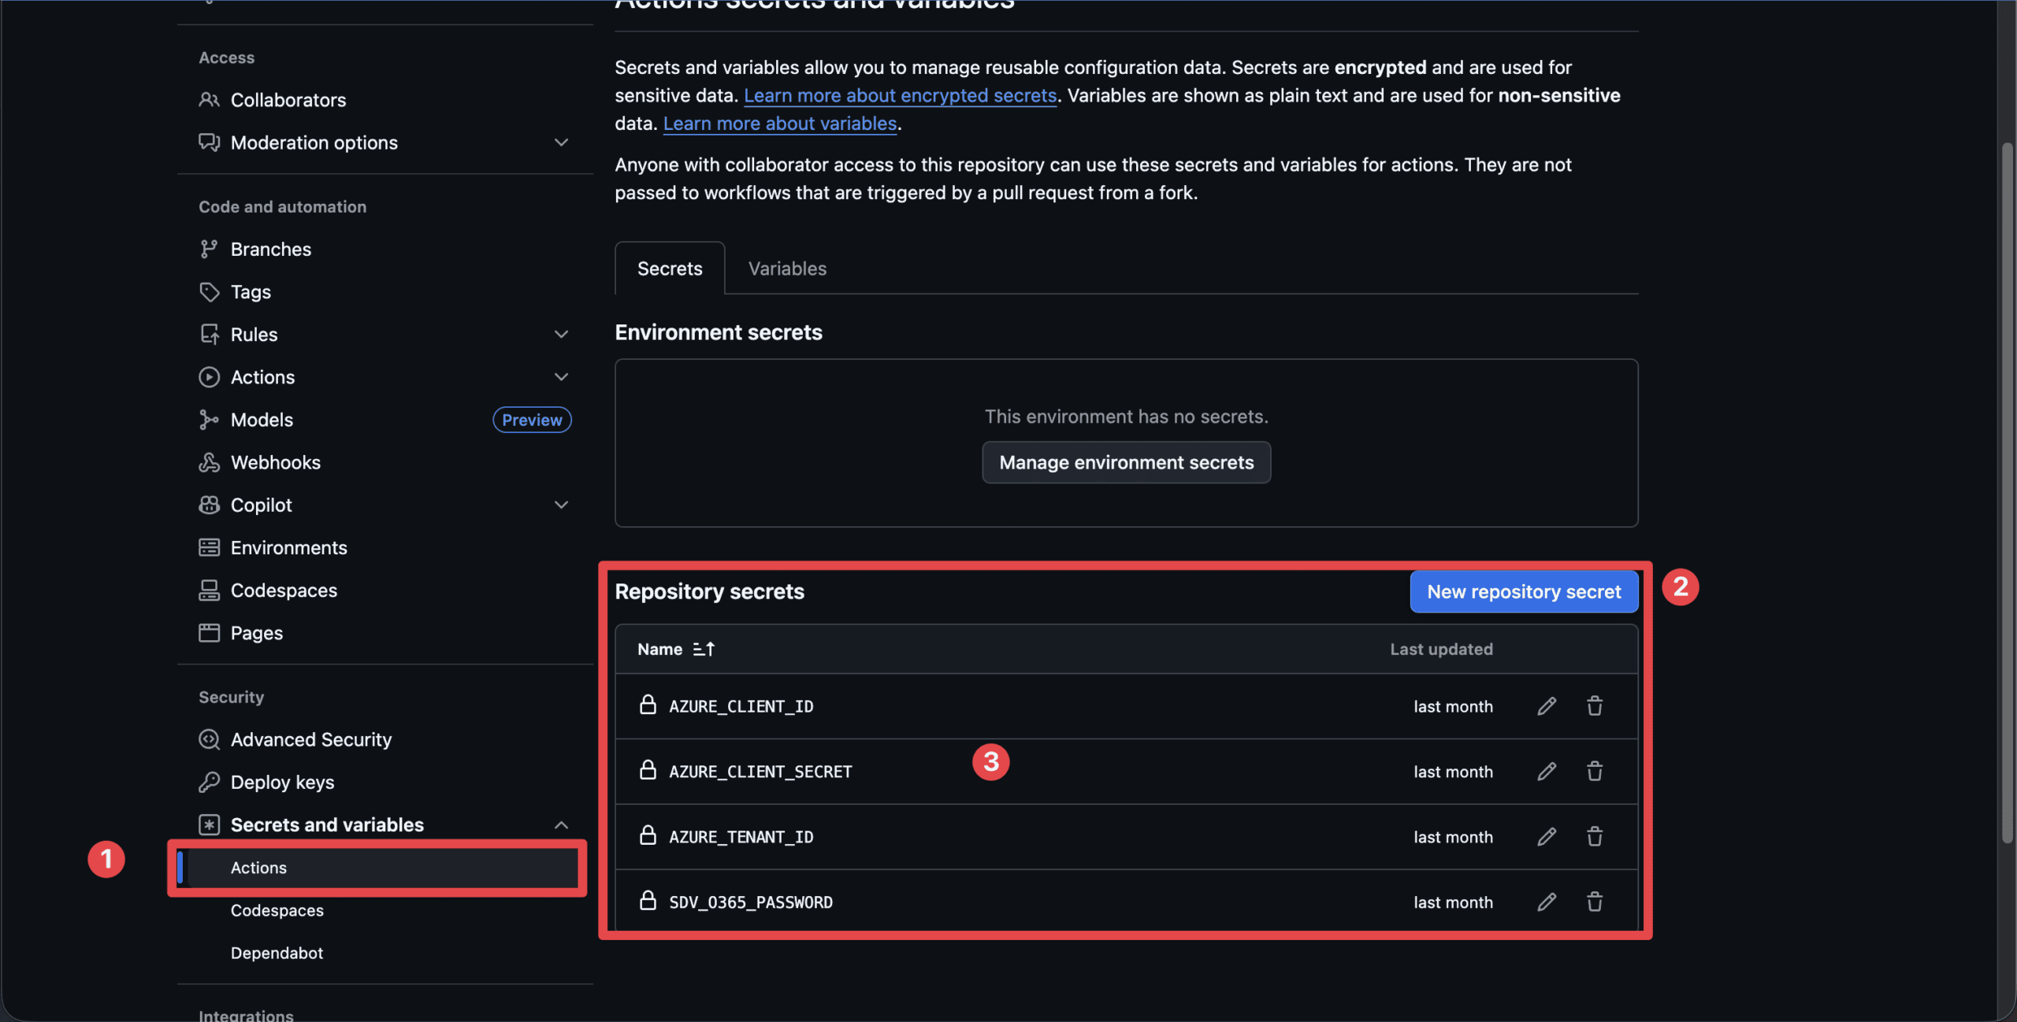Collapse the Secrets and variables section

[x=561, y=824]
